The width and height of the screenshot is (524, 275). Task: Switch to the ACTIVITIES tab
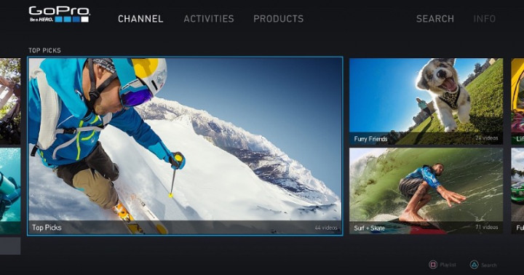coord(209,19)
